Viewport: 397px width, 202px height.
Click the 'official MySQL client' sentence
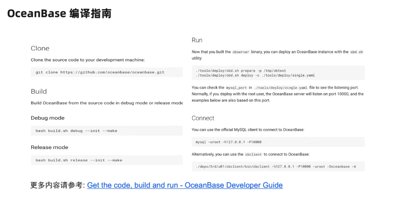248,130
